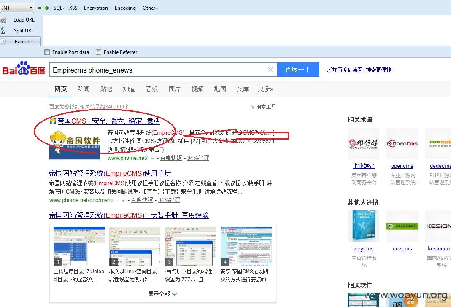Click the green plus icon in HackBar
Viewport: 451px width, 307px height.
[x=47, y=8]
